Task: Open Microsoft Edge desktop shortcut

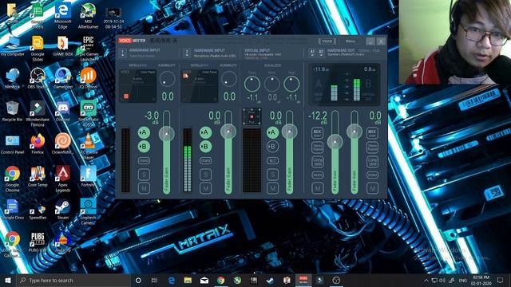Action: coord(62,16)
